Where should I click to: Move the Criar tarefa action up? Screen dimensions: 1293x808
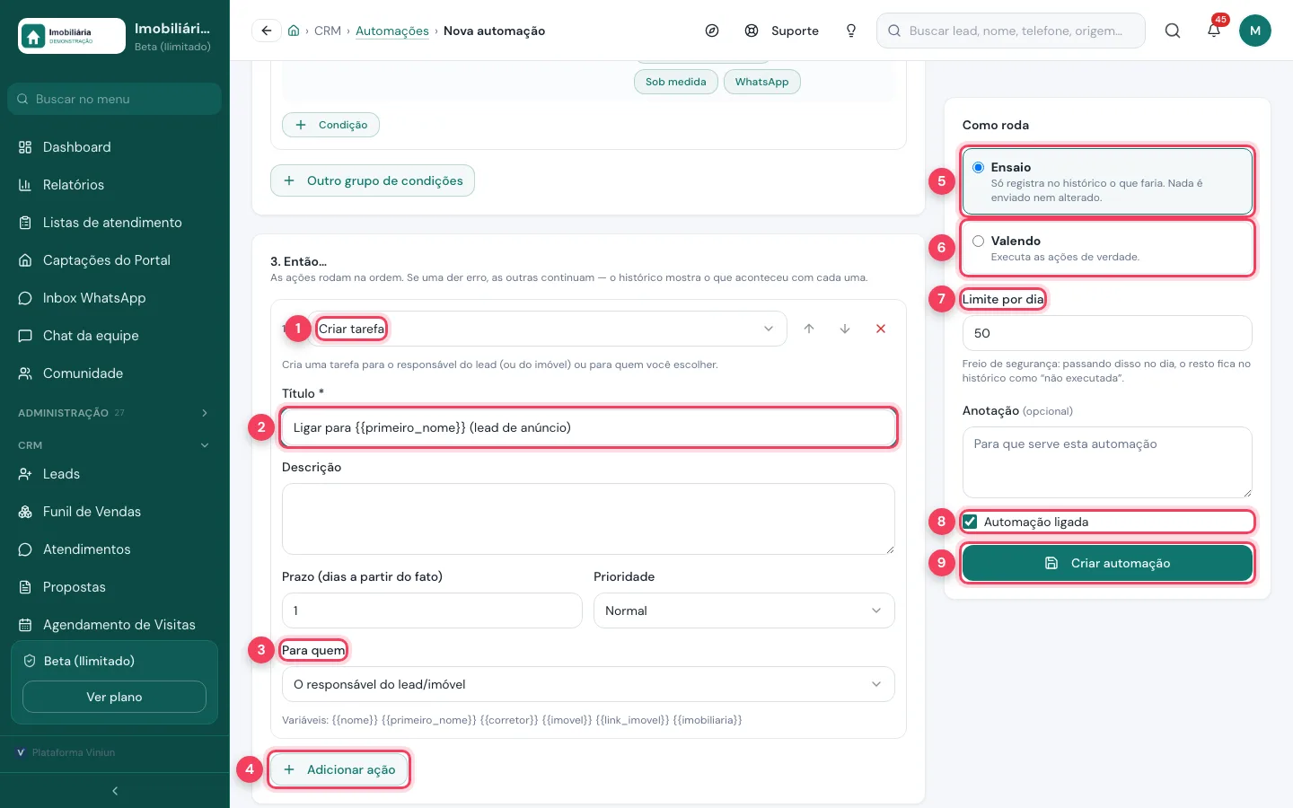pos(809,329)
